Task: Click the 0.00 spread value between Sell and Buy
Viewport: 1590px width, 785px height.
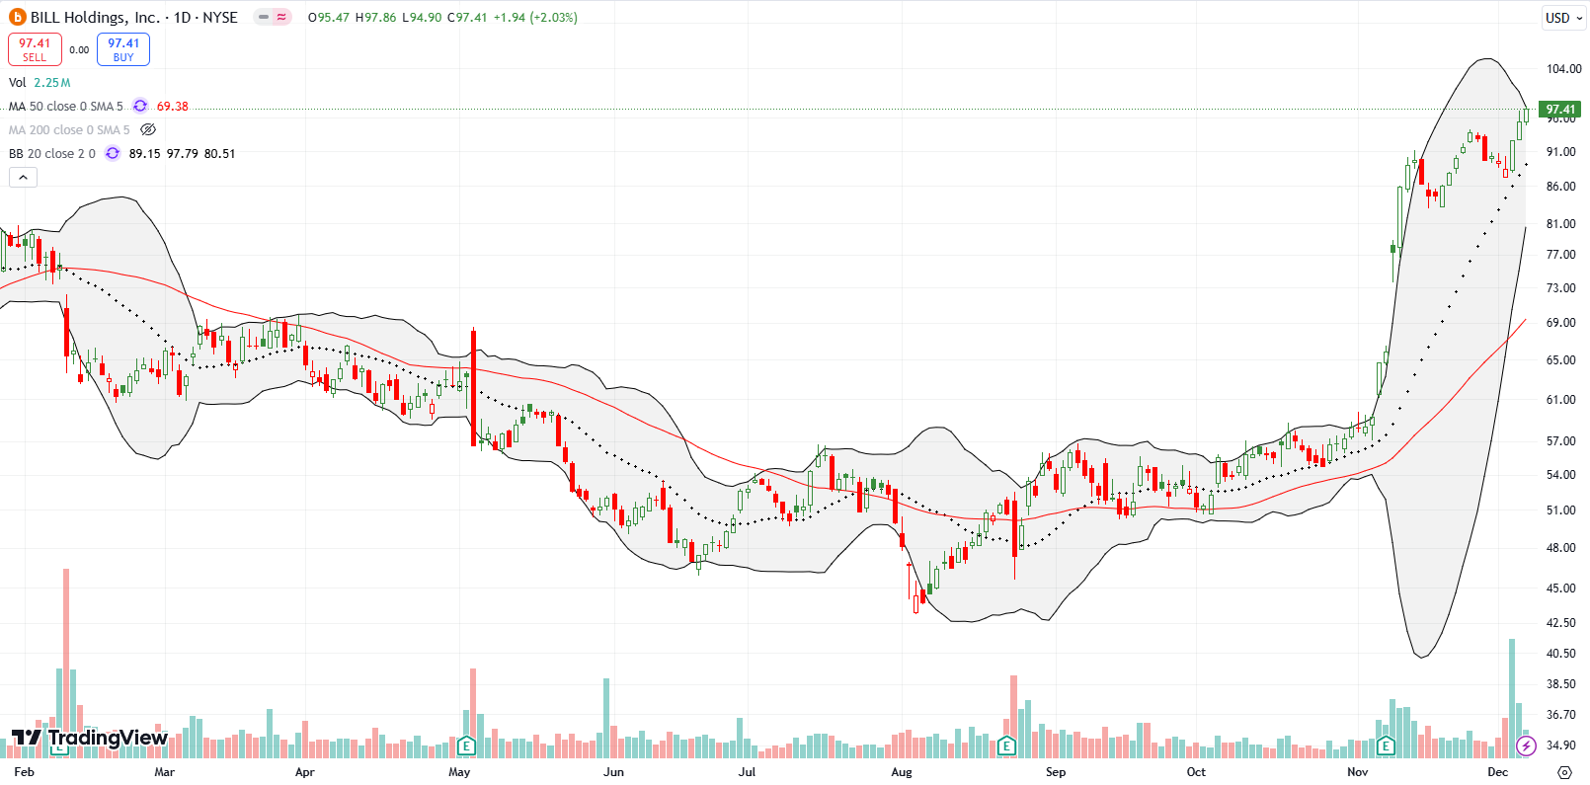Action: point(79,49)
